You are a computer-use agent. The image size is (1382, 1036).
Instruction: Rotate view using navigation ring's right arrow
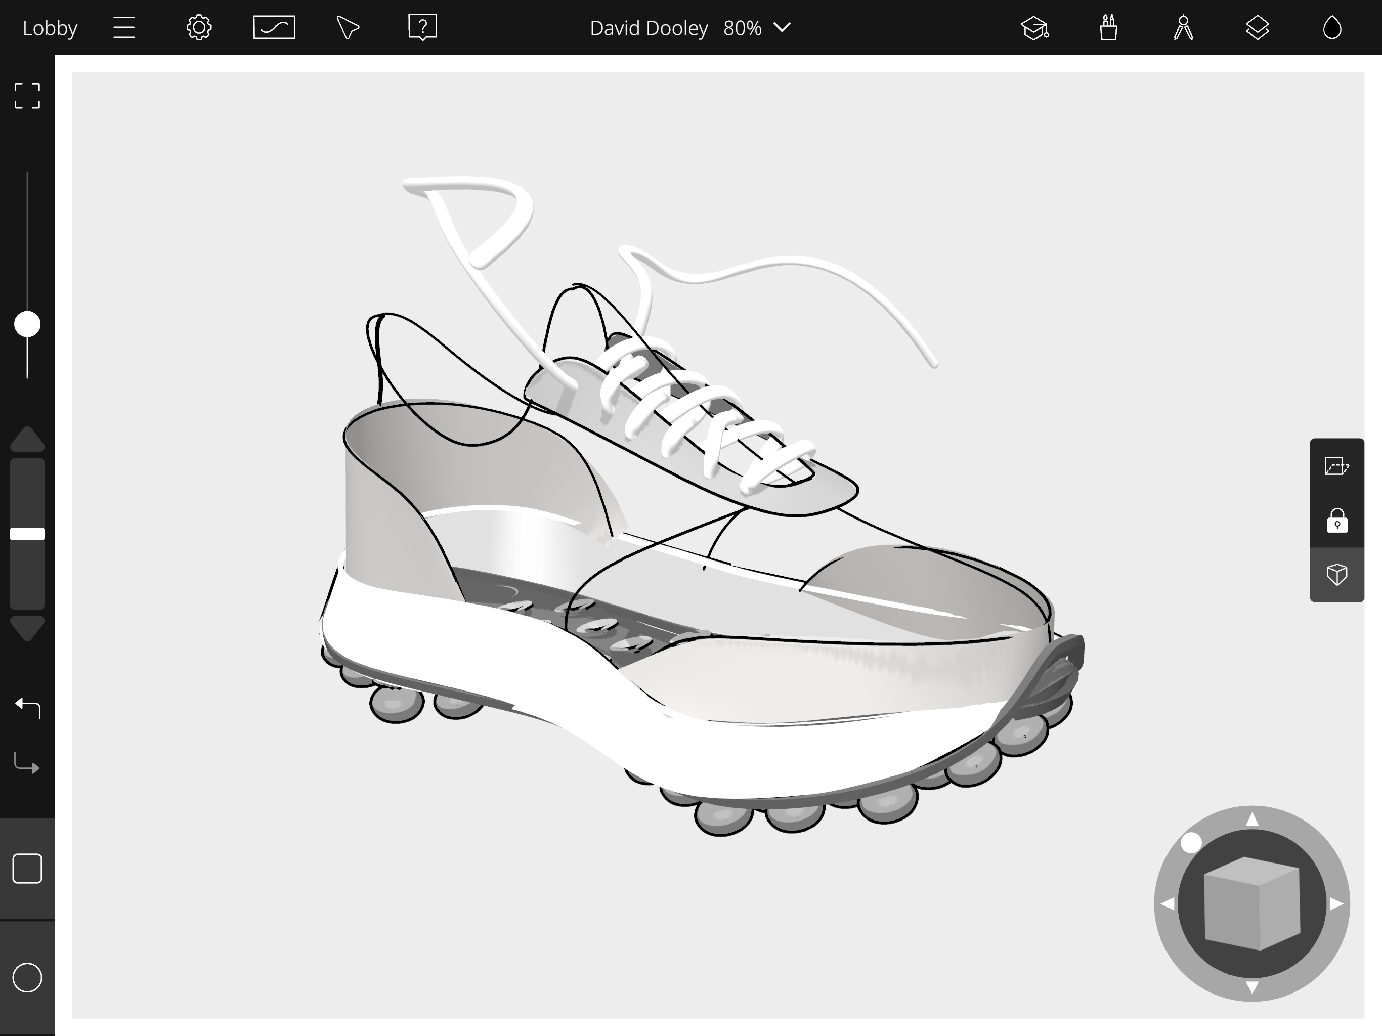click(1336, 903)
